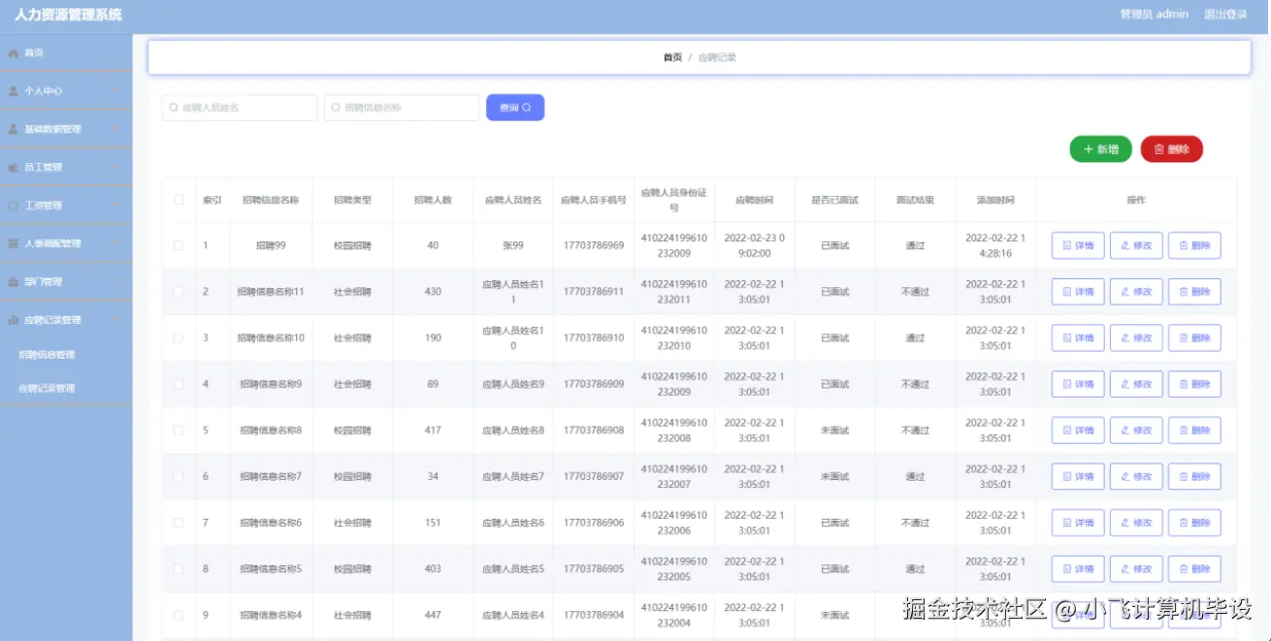Check the row 8 招聘信息名称5 checkbox

(179, 569)
